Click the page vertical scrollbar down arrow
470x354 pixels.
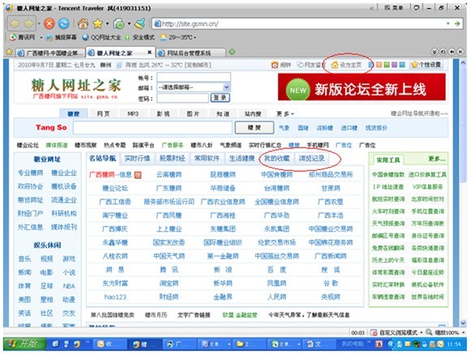click(463, 322)
